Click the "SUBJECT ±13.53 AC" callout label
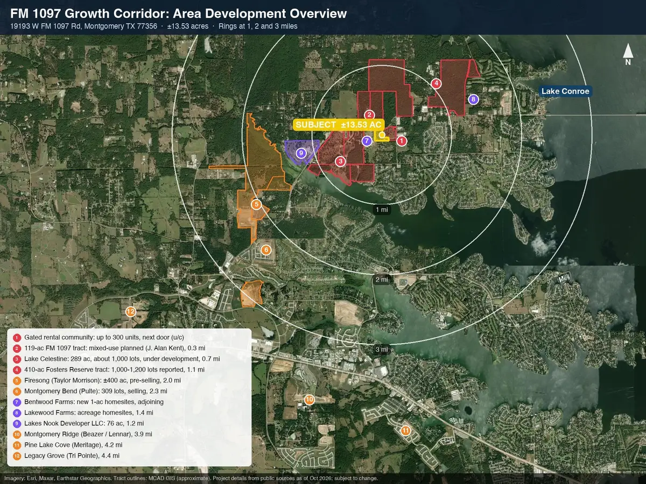This screenshot has width=646, height=484. (x=339, y=125)
